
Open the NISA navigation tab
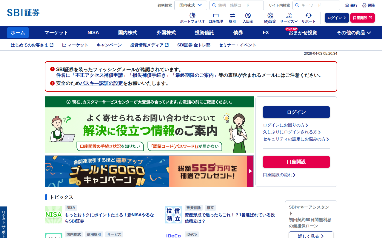pyautogui.click(x=93, y=33)
